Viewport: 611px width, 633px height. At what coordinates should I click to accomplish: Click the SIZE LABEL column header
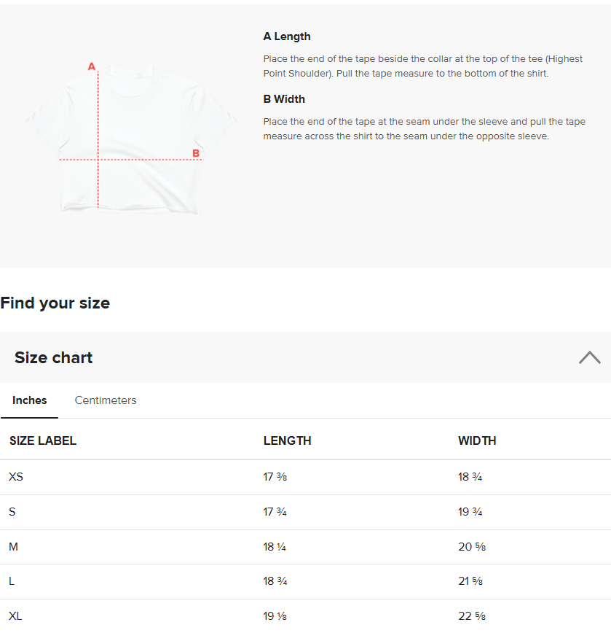click(x=43, y=440)
